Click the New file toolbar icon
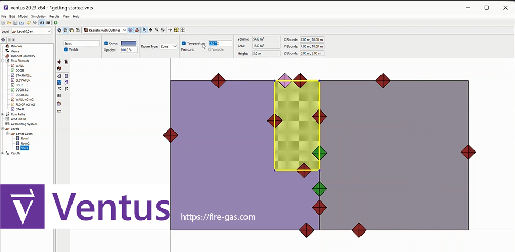 pos(3,23)
